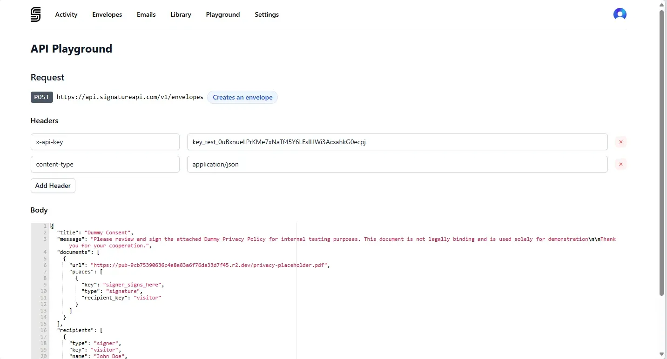Screen dimensions: 667x359
Task: Select the Playground nav item
Action: click(223, 14)
